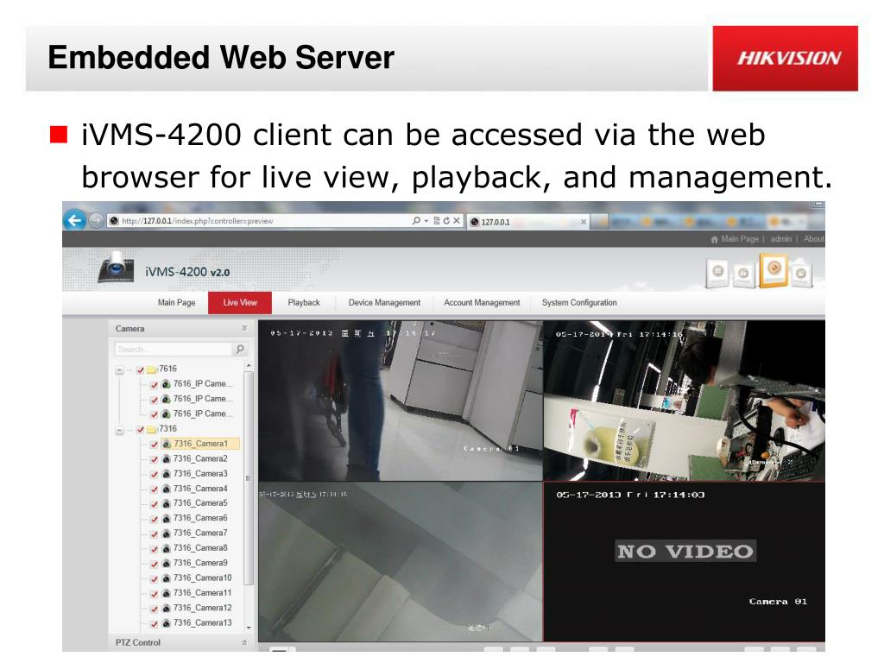Select the 127.0.0.1 browser tab
Viewport: 884px width, 663px height.
528,222
